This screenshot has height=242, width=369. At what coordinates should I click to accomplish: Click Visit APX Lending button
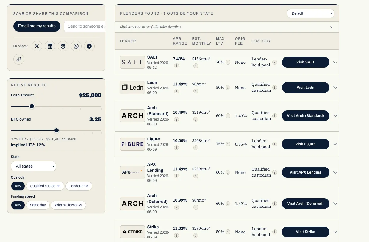(x=306, y=172)
